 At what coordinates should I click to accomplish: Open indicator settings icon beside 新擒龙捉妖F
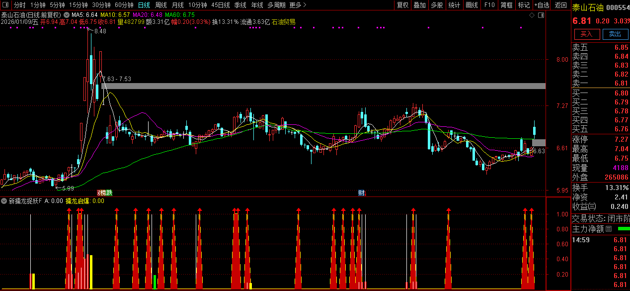click(x=4, y=201)
